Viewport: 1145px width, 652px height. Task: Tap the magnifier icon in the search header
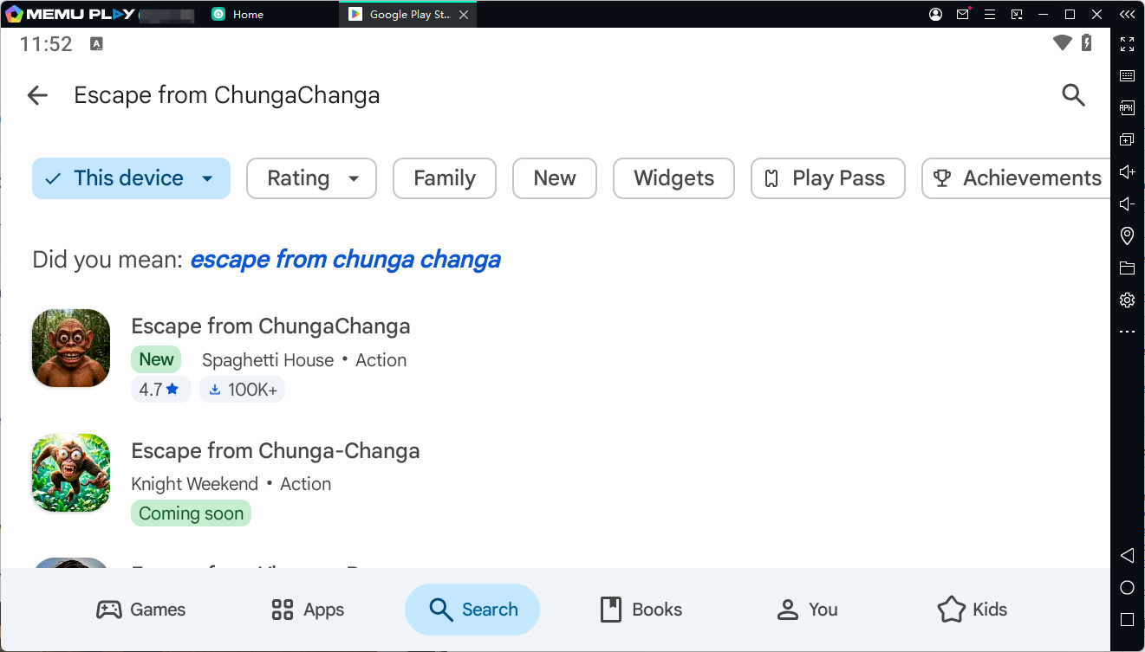[x=1073, y=95]
